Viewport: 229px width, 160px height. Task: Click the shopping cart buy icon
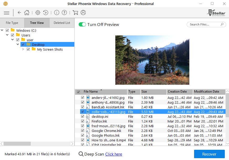click(75, 13)
